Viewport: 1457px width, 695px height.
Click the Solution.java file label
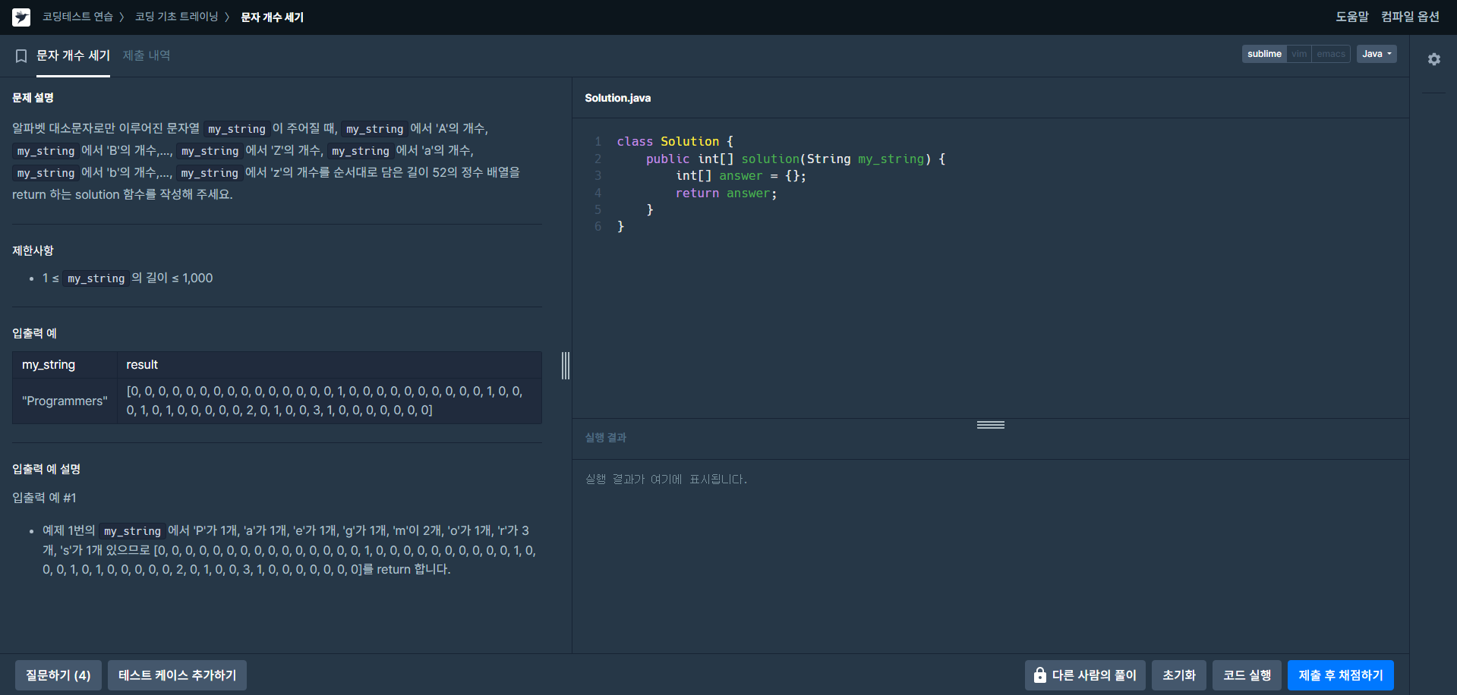click(618, 98)
